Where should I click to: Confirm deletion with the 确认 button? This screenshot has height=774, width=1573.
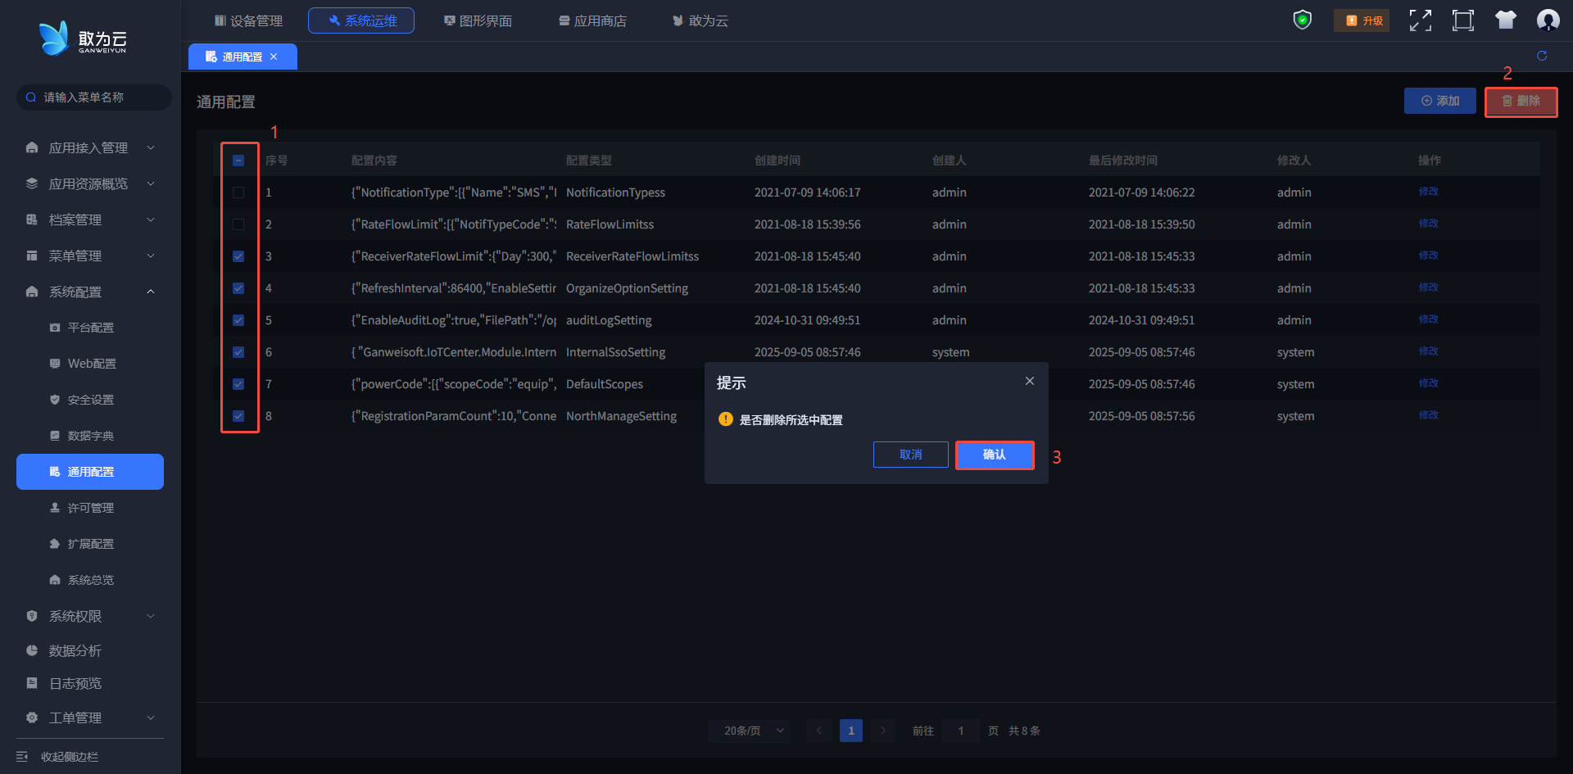tap(994, 455)
